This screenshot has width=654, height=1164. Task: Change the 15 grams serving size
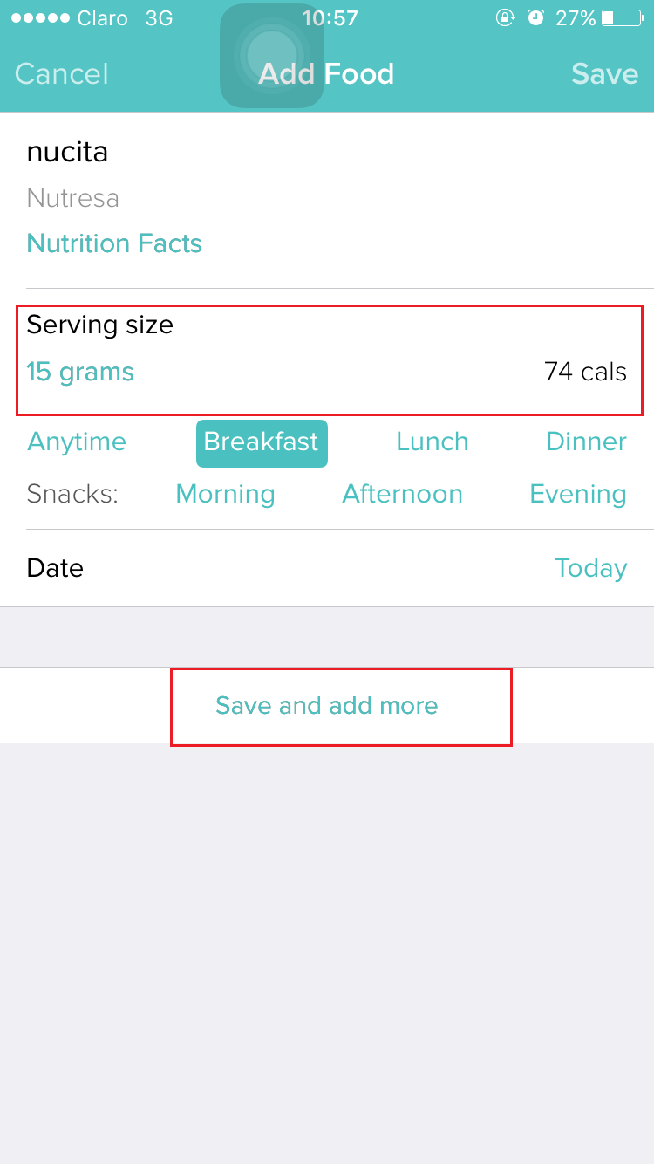pos(80,373)
